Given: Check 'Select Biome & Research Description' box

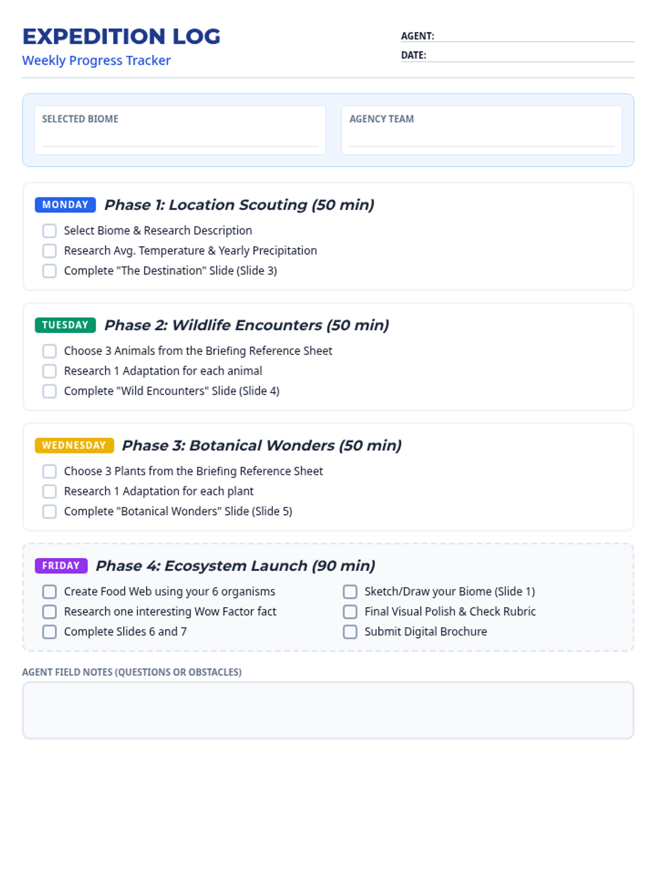Looking at the screenshot, I should click(x=49, y=231).
